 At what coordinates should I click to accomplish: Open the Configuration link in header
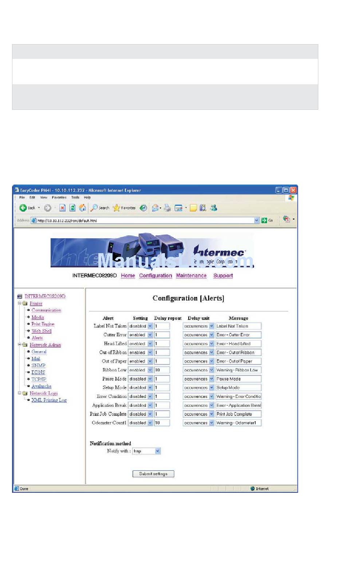coord(156,276)
